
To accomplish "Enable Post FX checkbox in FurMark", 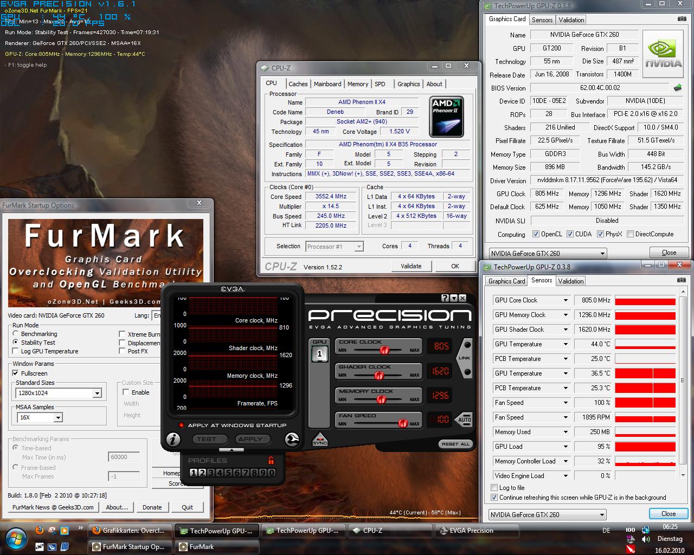I will coord(122,351).
